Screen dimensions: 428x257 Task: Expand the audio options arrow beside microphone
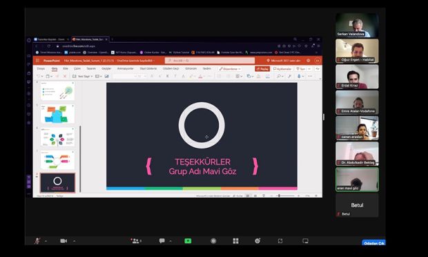pyautogui.click(x=46, y=241)
